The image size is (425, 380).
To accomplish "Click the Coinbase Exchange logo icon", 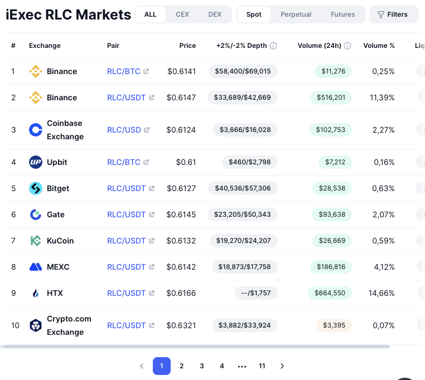I will 36,130.
